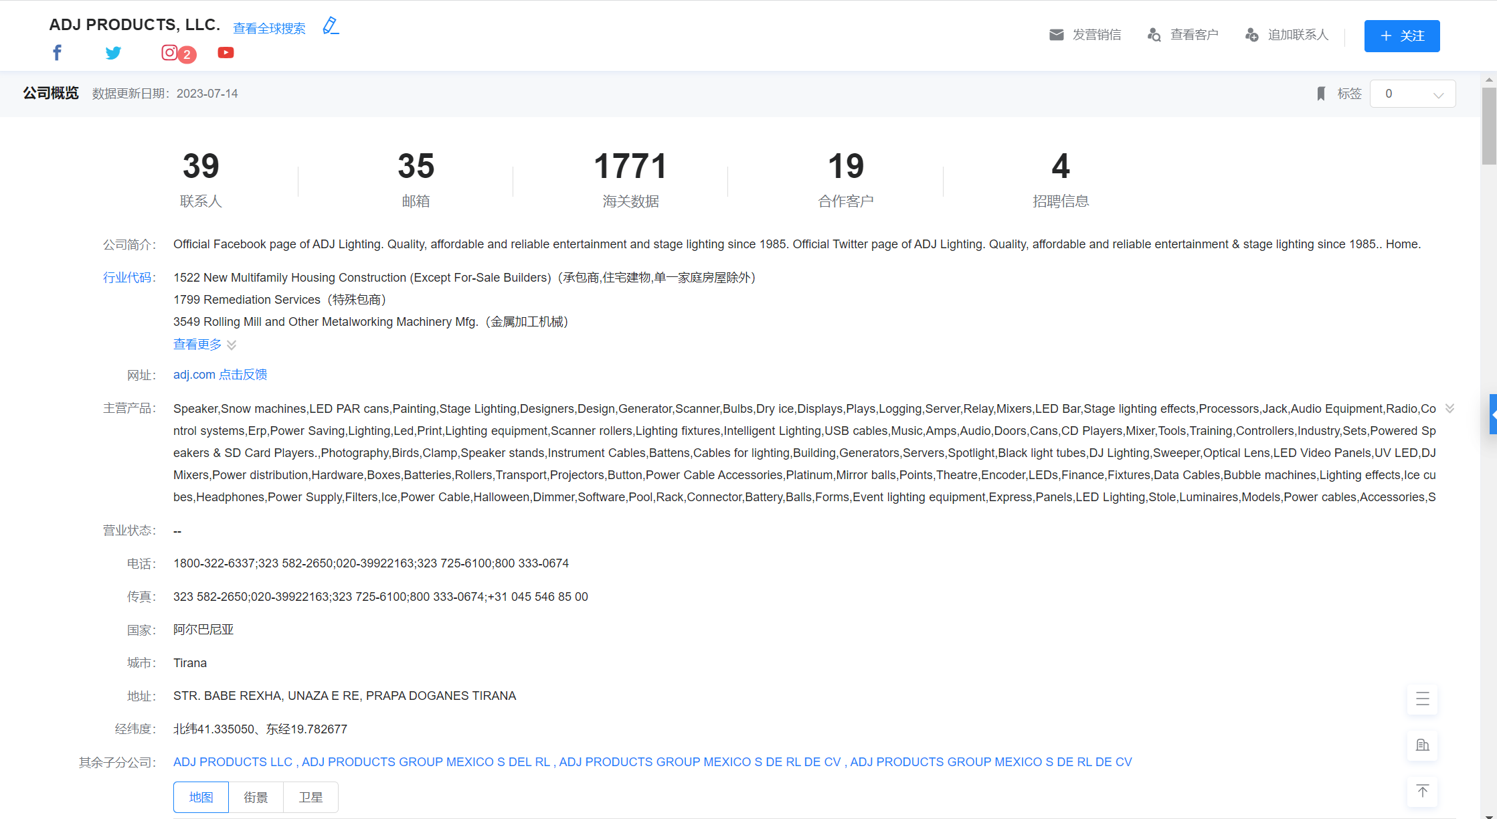This screenshot has height=819, width=1497.
Task: Click the address text STR. BABE REXHA
Action: [345, 696]
